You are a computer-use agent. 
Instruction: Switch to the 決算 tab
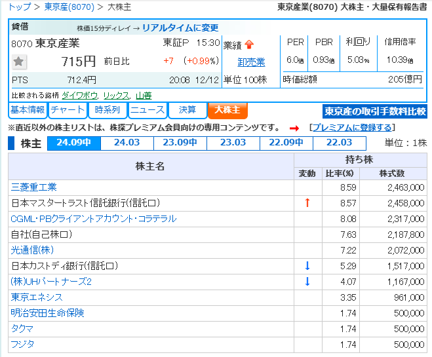coord(187,110)
